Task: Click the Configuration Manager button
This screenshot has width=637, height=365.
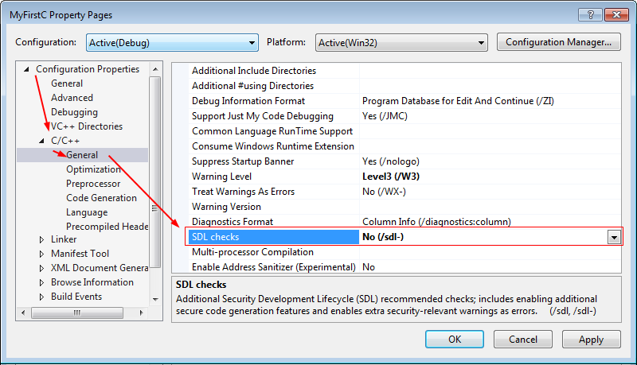Action: [x=558, y=42]
